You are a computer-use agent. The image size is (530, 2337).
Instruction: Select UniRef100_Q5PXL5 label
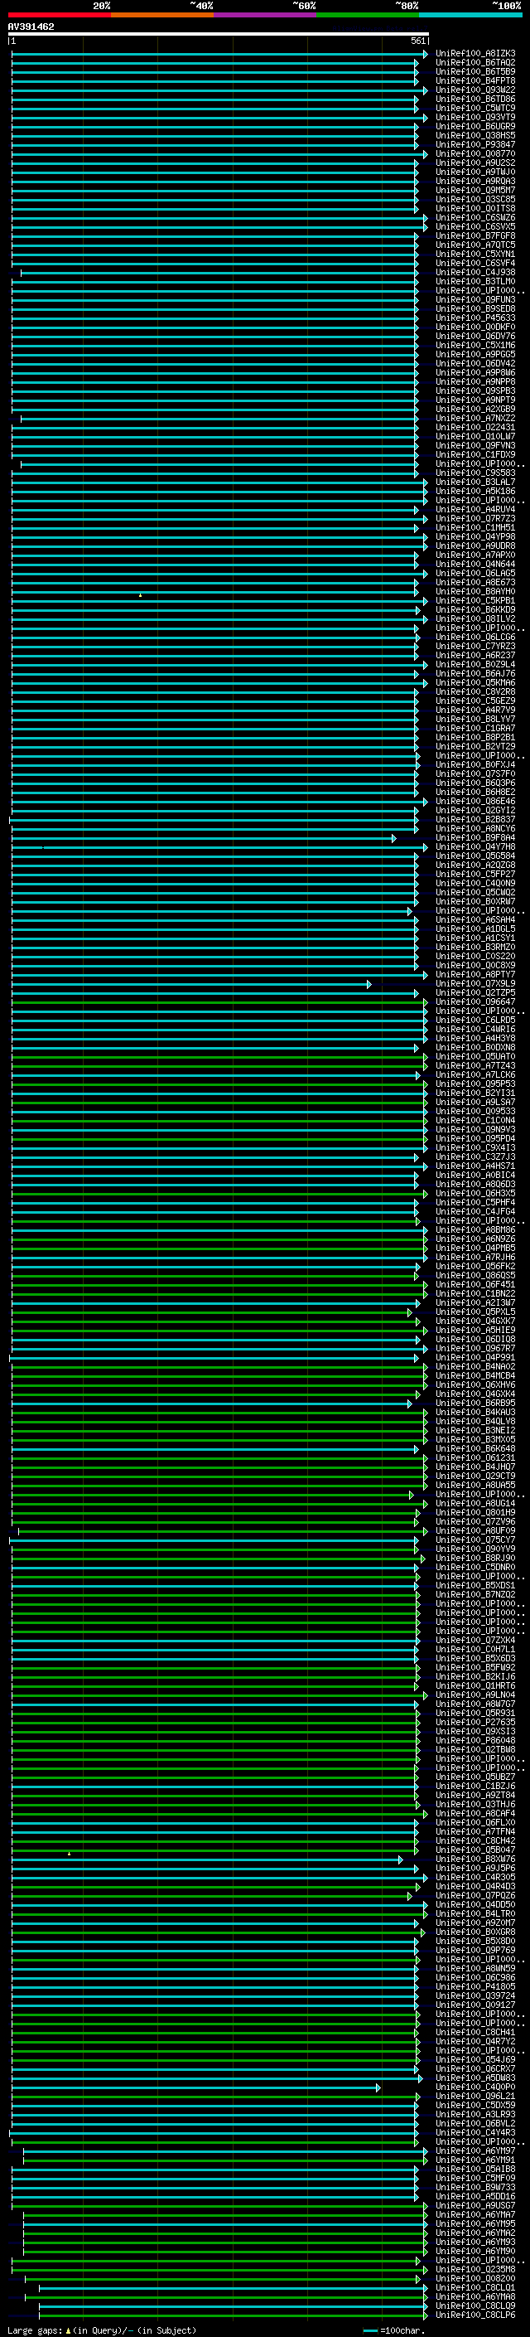click(475, 1312)
